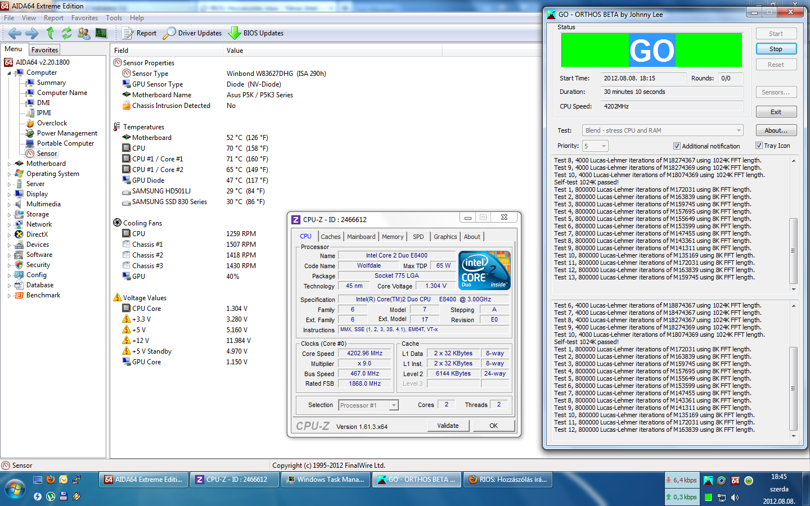810x506 pixels.
Task: Click the RIOS Firefox taskbar button
Action: pos(508,480)
